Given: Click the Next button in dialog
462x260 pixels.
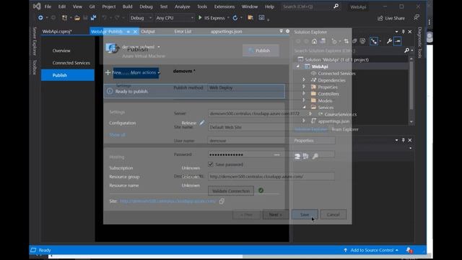Looking at the screenshot, I should click(x=276, y=214).
